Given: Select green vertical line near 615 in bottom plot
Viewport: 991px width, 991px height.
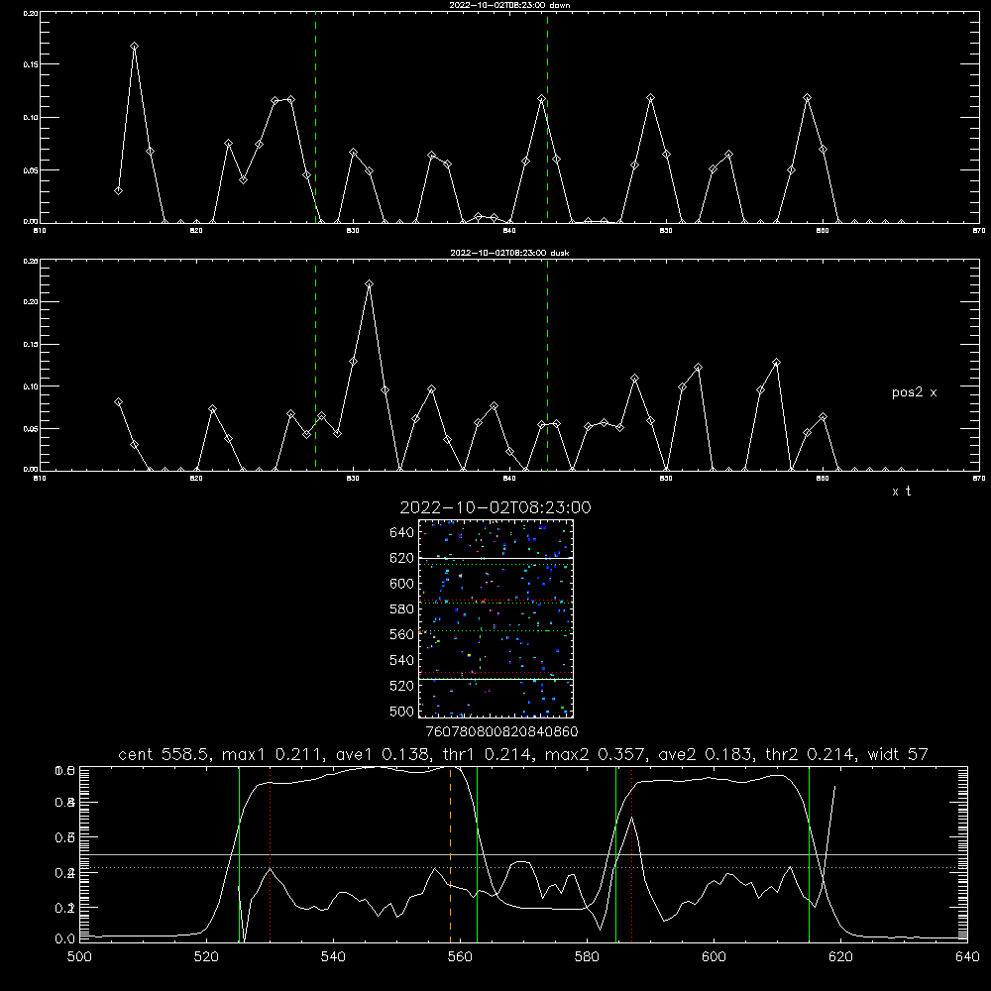Looking at the screenshot, I should pos(809,853).
